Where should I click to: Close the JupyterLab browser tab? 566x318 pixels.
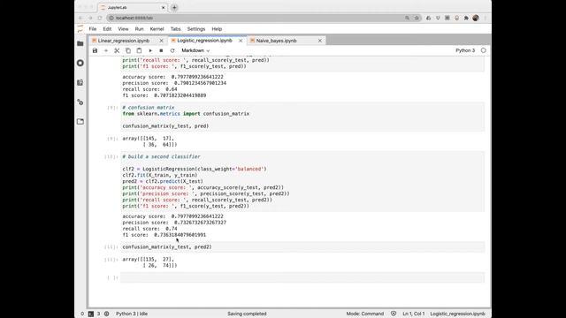tap(163, 8)
